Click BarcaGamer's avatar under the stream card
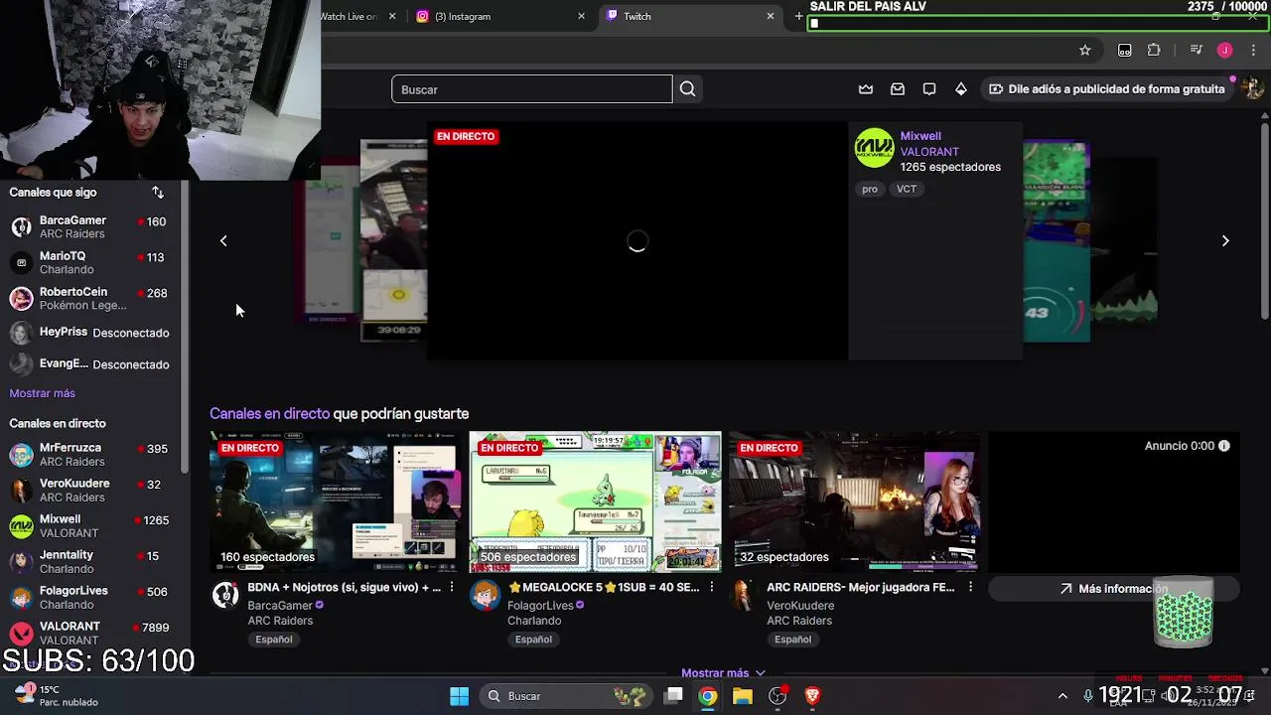The width and height of the screenshot is (1271, 715). (x=225, y=595)
